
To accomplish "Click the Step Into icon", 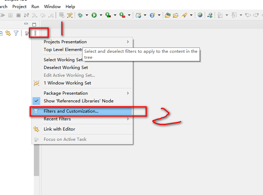I will point(35,15).
